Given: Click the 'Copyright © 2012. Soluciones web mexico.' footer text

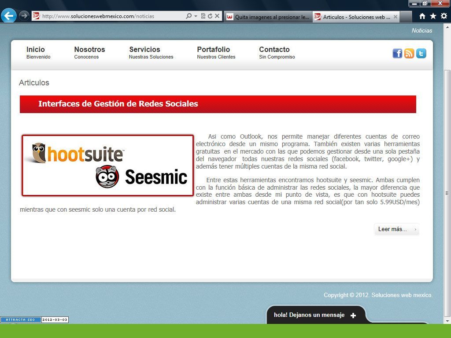Looking at the screenshot, I should (378, 295).
